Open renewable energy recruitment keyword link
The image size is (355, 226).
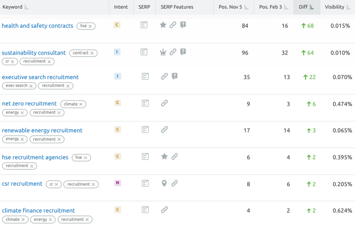click(x=42, y=131)
